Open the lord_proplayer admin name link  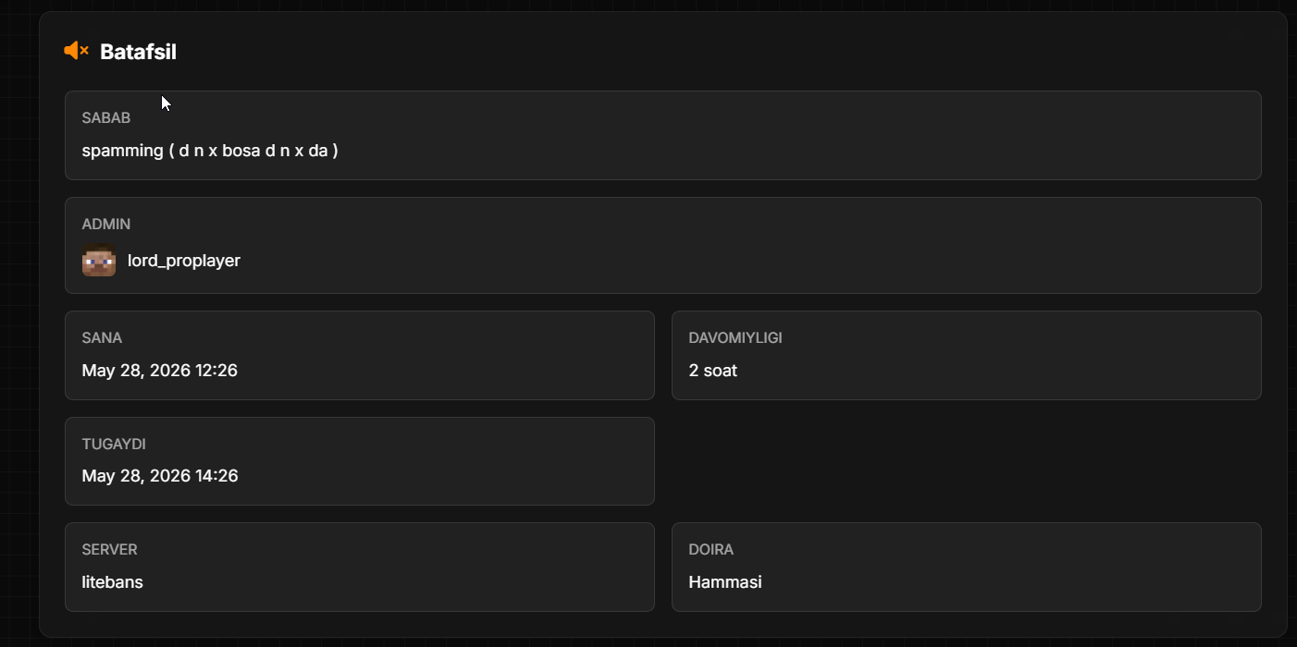(184, 261)
